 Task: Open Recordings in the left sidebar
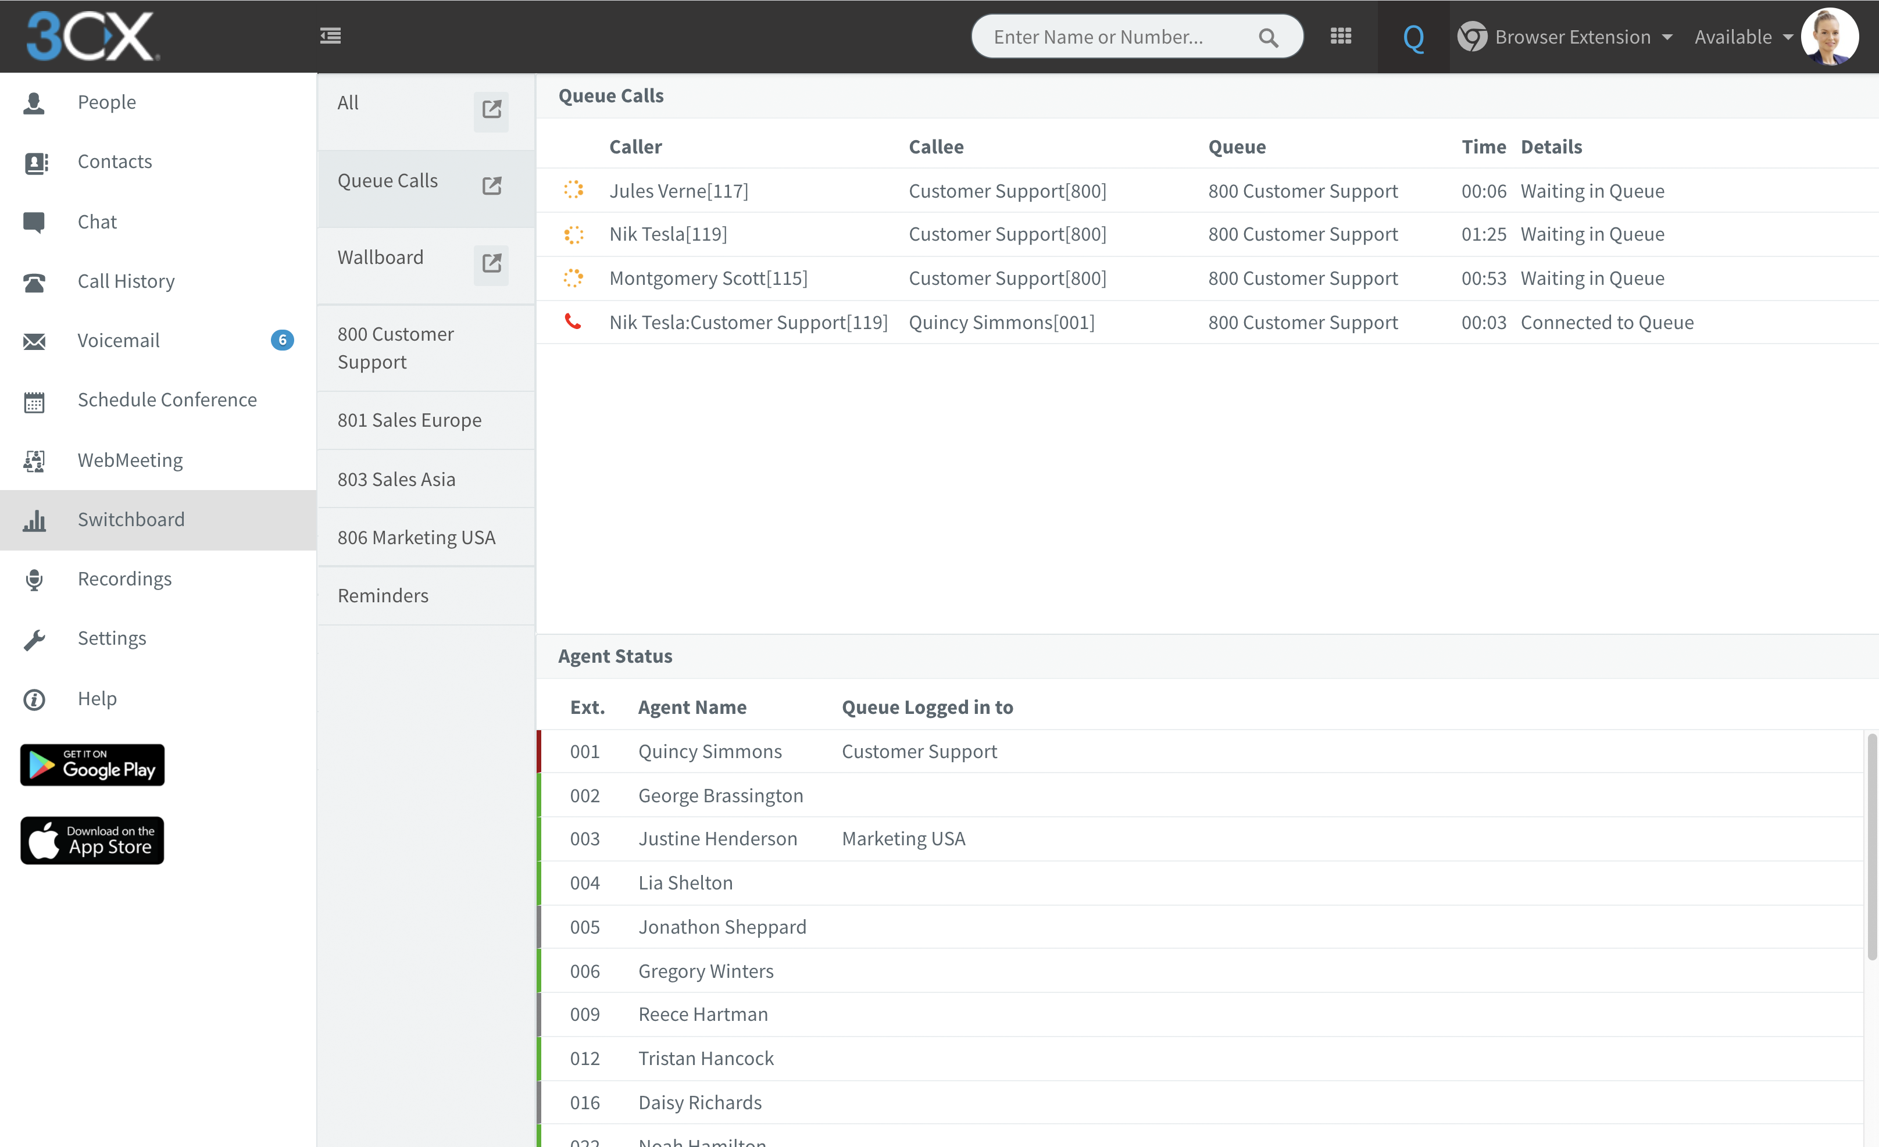click(x=124, y=579)
